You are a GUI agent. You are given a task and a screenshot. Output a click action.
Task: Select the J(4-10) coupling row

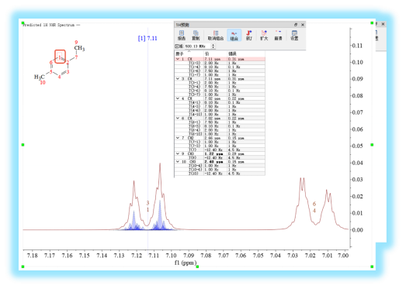pyautogui.click(x=220, y=114)
